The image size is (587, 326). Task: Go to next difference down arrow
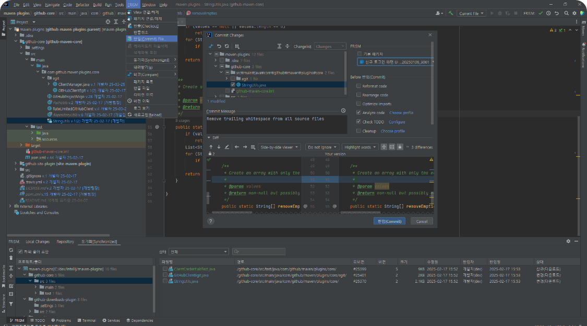[219, 147]
